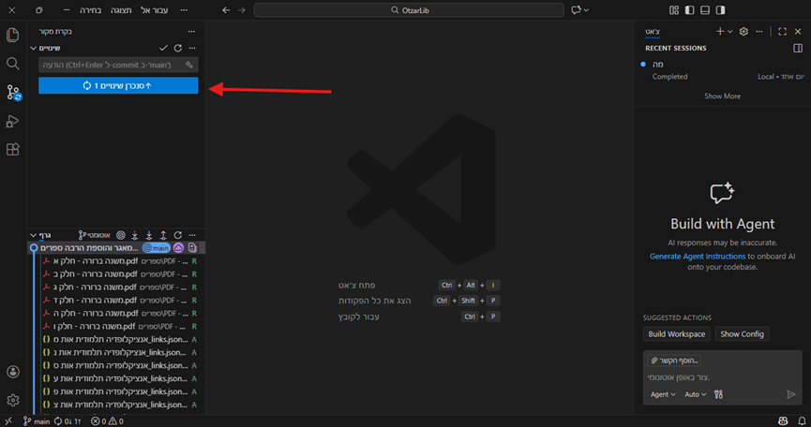This screenshot has width=811, height=427.
Task: Open the Run and Debug view
Action: click(x=13, y=121)
